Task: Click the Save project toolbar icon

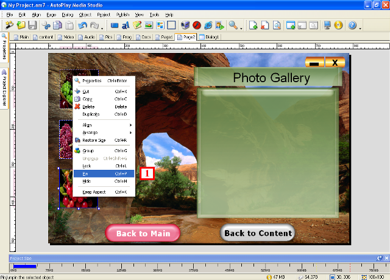Action: pos(32,26)
